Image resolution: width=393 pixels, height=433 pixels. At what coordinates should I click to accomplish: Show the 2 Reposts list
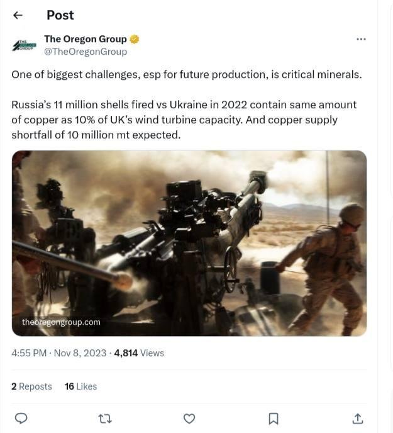click(31, 386)
